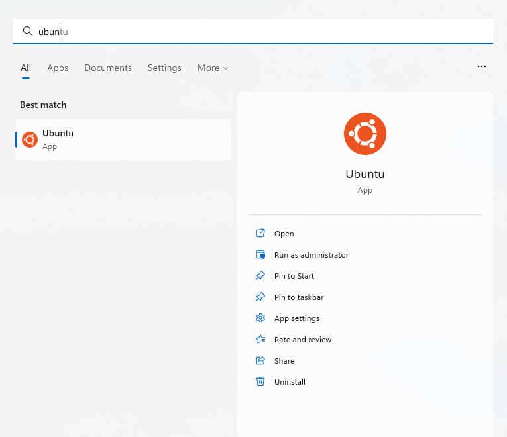Click the Run as administrator shield icon
This screenshot has width=507, height=437.
[x=260, y=255]
